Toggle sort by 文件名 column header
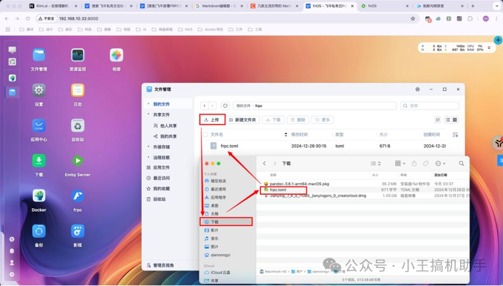The width and height of the screenshot is (503, 286). (x=217, y=135)
